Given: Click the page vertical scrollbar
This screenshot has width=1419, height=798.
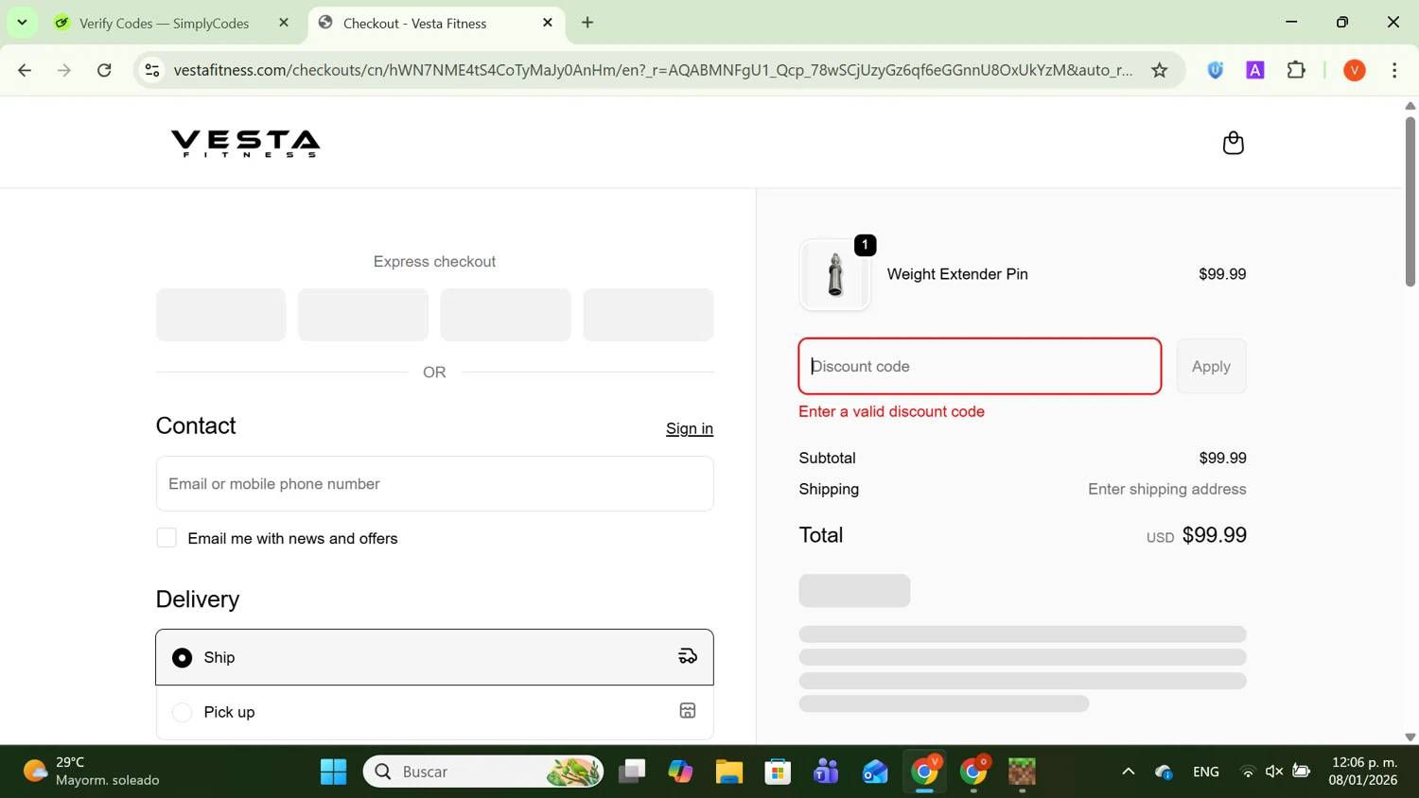Looking at the screenshot, I should pos(1410,200).
